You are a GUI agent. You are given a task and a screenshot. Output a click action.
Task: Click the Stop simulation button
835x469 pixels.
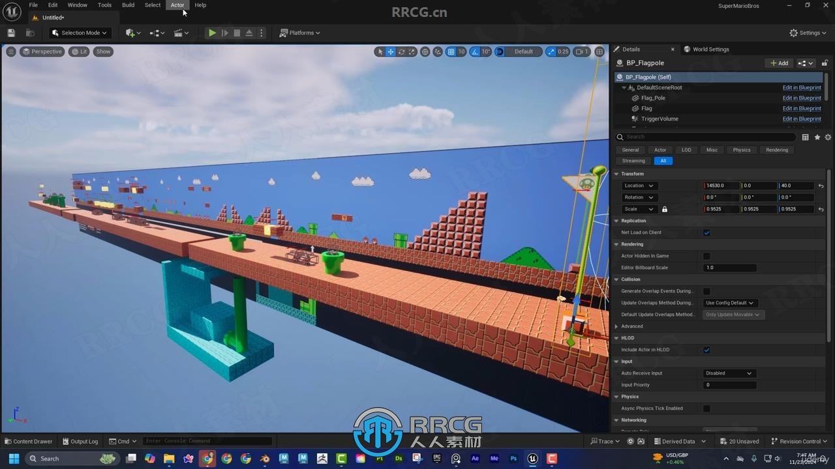click(237, 33)
